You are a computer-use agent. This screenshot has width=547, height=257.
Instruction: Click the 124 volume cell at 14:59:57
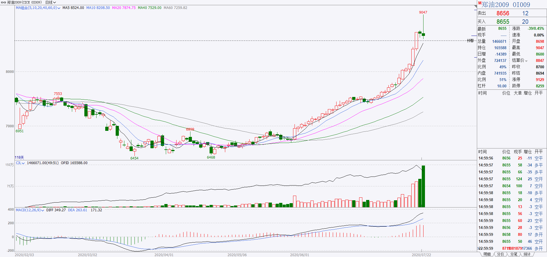tap(519, 179)
